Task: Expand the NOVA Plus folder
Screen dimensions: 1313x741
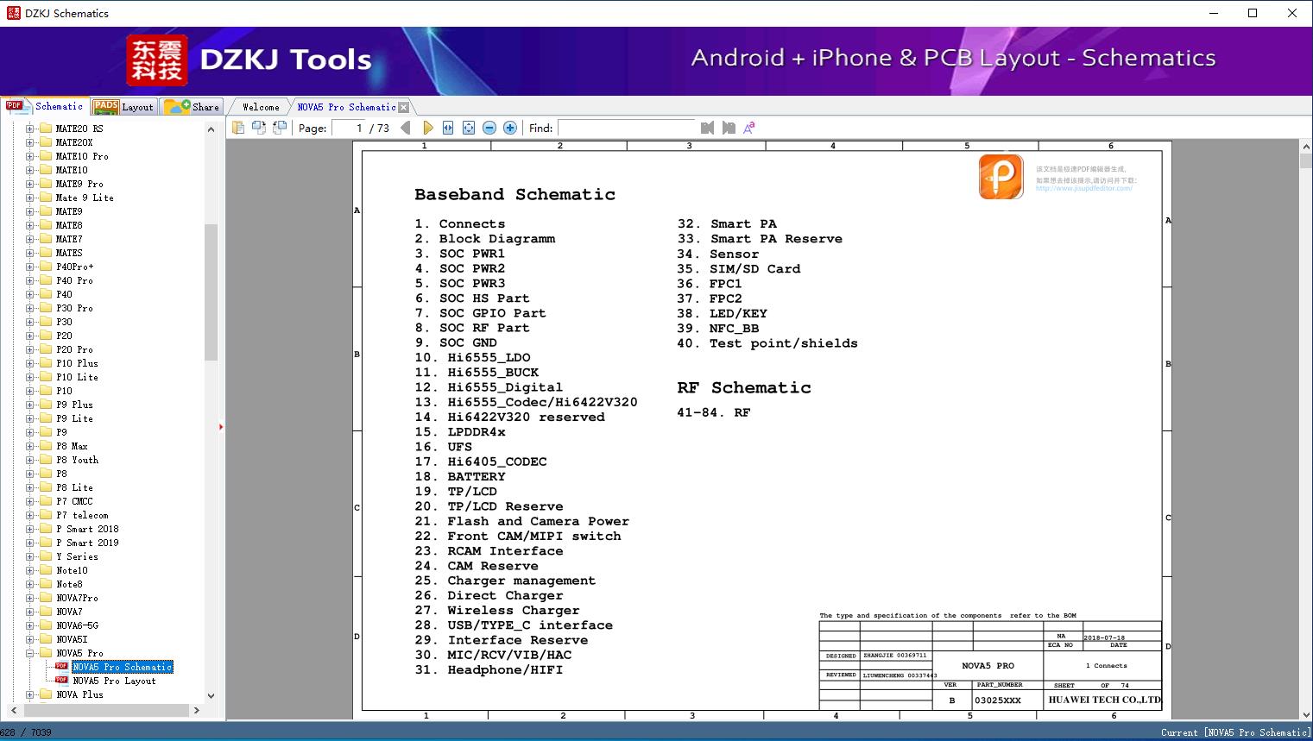Action: [30, 694]
